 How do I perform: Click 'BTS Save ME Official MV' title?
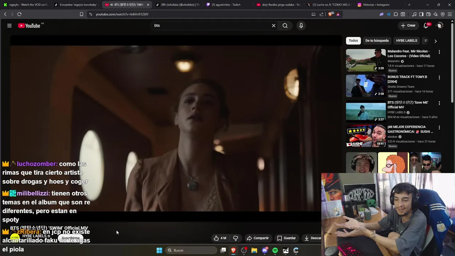(x=408, y=105)
